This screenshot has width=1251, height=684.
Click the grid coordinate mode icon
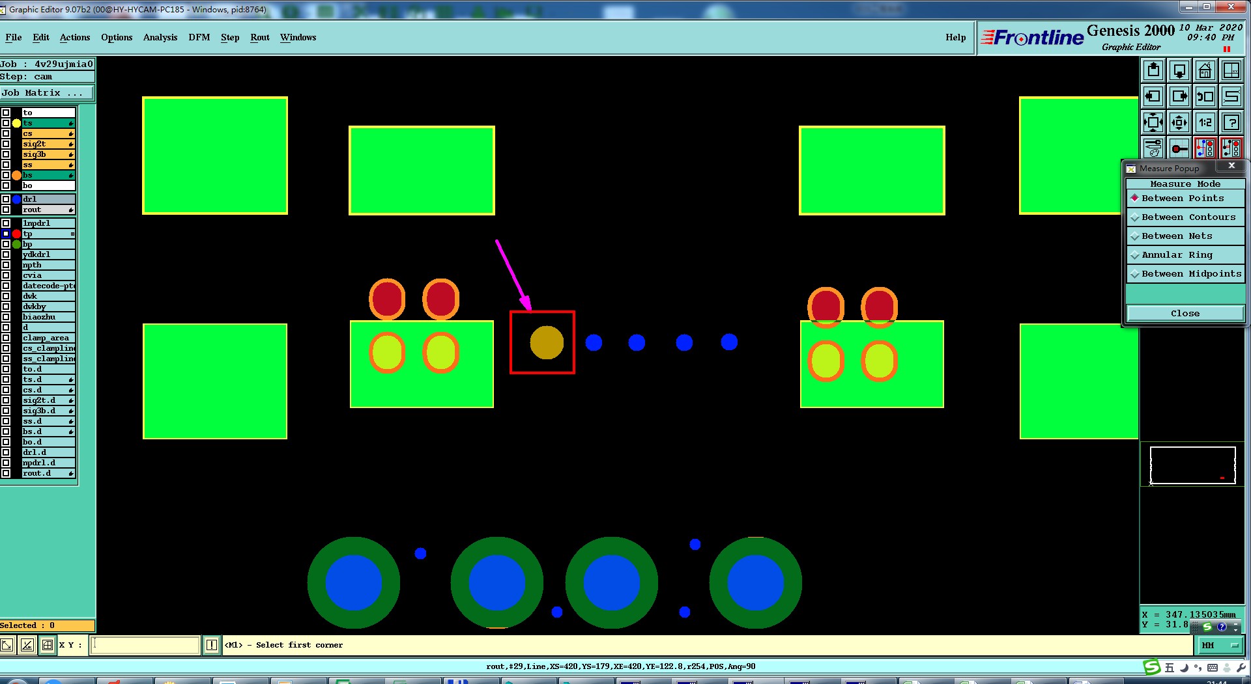(48, 645)
